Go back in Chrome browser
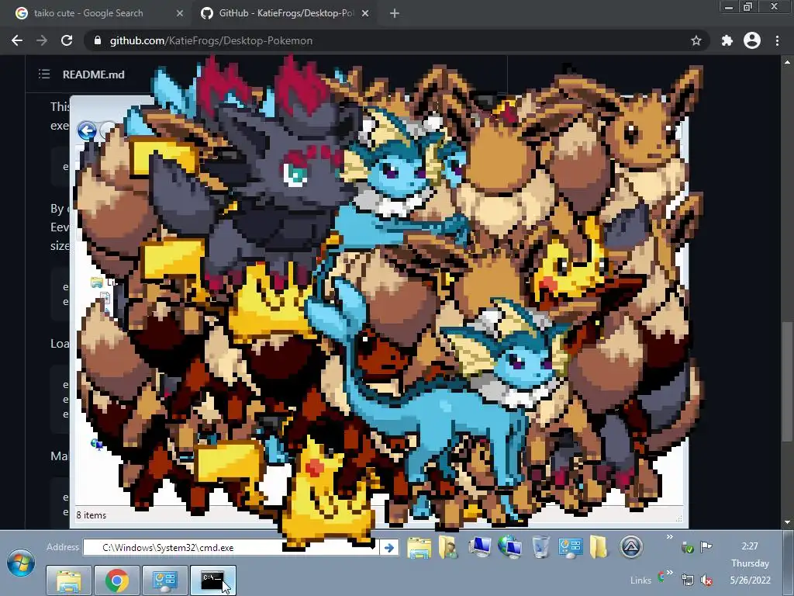 pyautogui.click(x=17, y=40)
